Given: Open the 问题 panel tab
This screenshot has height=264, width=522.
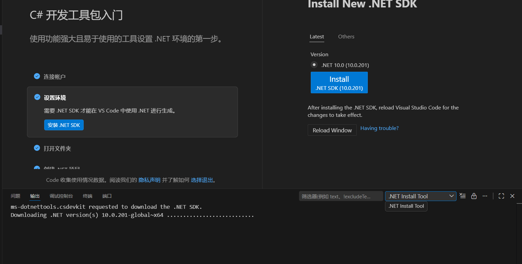Looking at the screenshot, I should [16, 196].
